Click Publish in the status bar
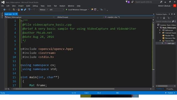The image size is (177, 100). [x=170, y=93]
